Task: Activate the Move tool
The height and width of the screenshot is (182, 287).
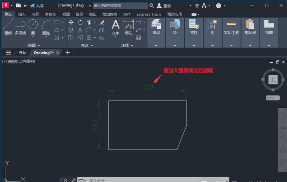Action: 71,22
